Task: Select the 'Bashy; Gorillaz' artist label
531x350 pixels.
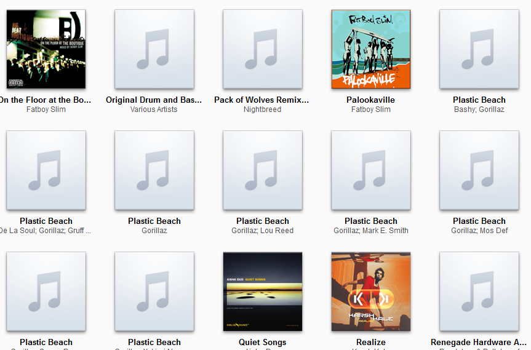Action: coord(479,109)
